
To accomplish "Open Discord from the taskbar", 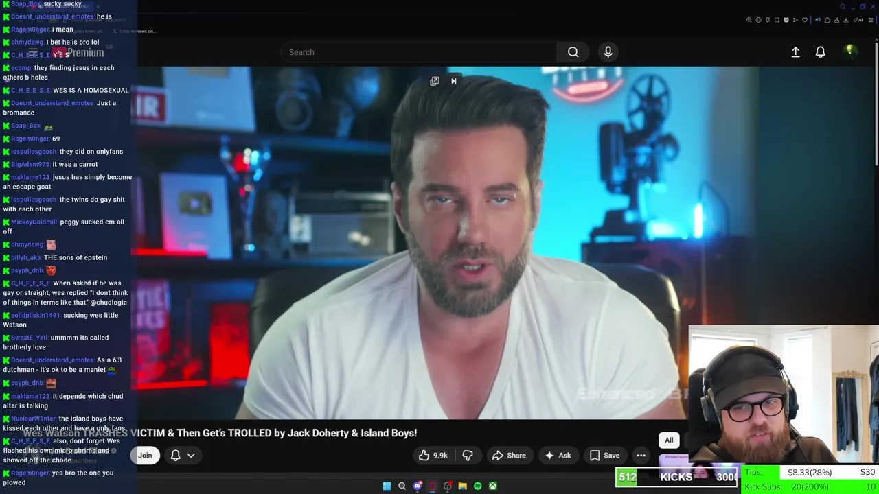I will [418, 486].
